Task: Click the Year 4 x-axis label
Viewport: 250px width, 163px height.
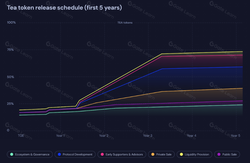Action: click(x=192, y=136)
